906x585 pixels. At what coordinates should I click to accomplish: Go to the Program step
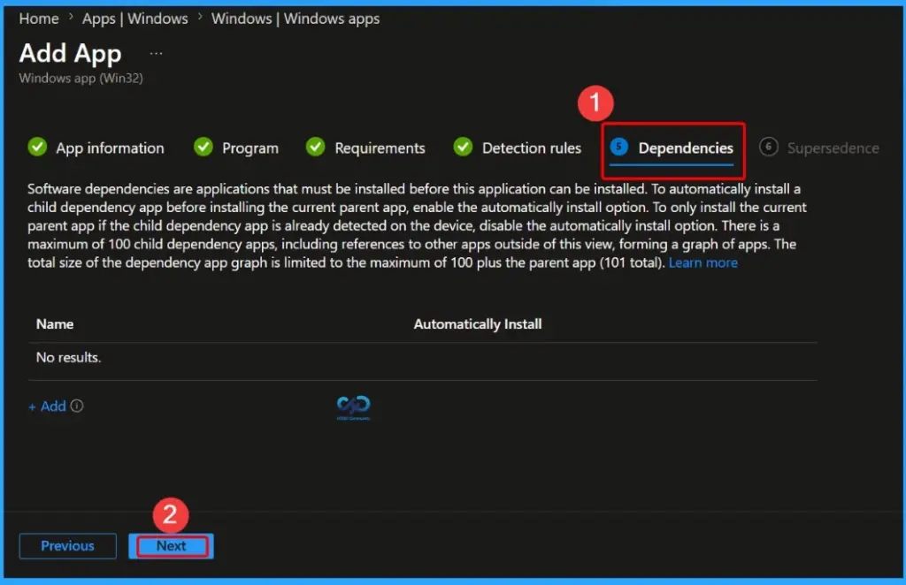point(250,148)
